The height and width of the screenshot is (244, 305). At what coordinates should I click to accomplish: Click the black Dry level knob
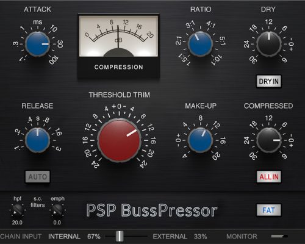click(269, 44)
